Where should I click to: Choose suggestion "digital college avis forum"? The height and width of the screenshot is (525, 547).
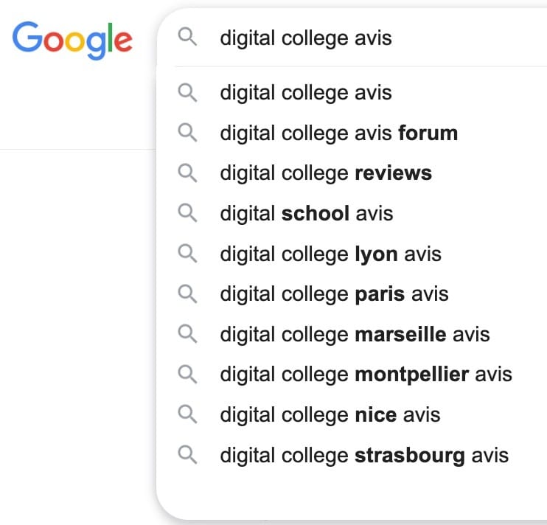(x=338, y=133)
